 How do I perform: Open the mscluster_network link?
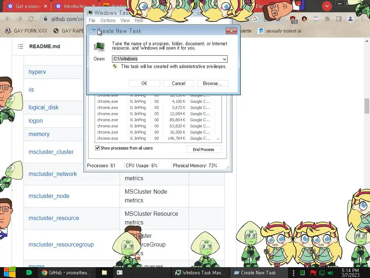point(53,174)
